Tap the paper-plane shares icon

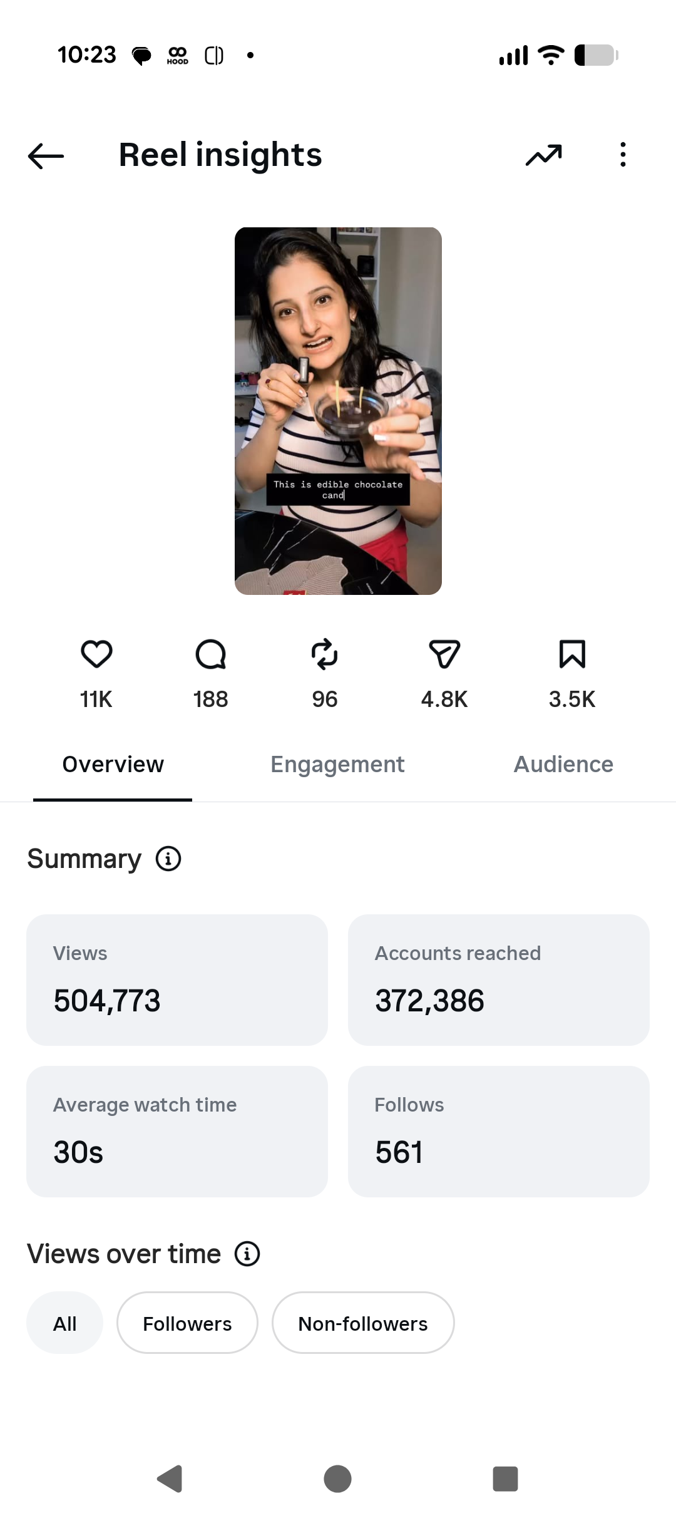(x=444, y=654)
